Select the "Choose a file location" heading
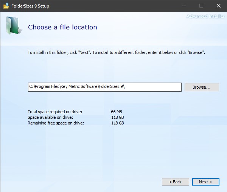227x192 pixels. click(62, 27)
